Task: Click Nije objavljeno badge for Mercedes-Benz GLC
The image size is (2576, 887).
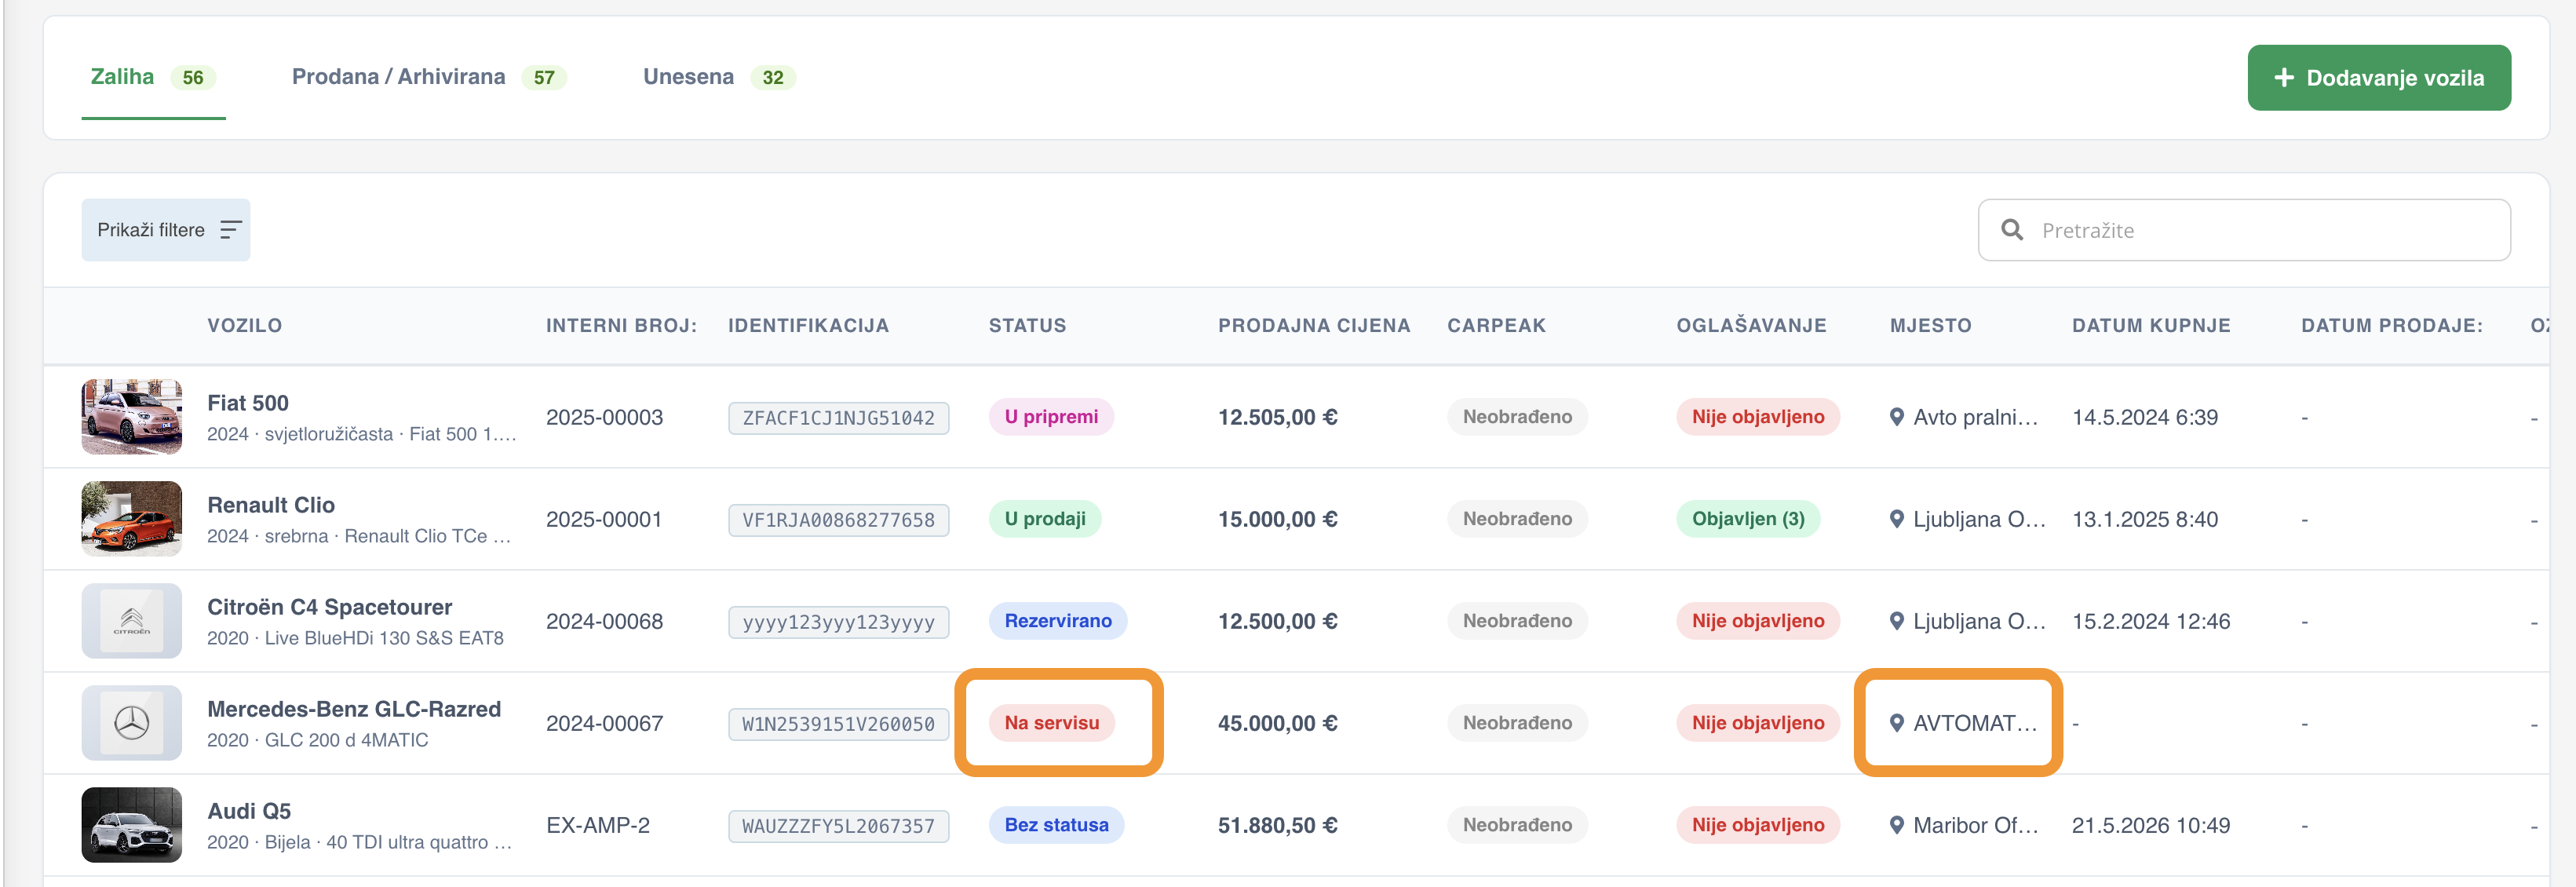Action: (1758, 723)
